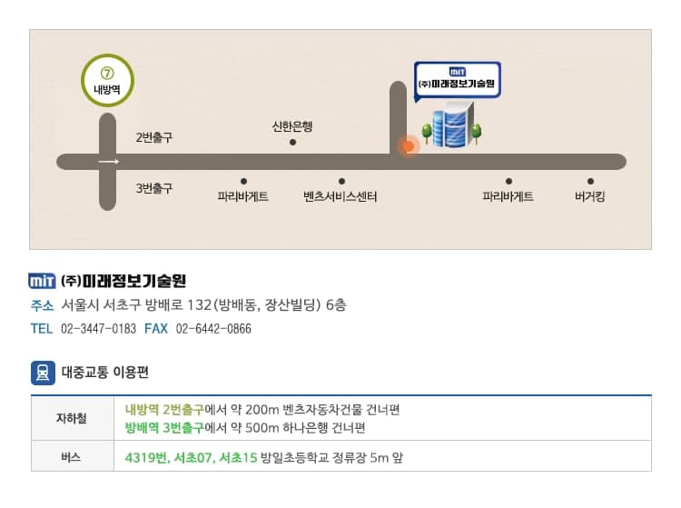Viewport: 681px width, 508px height.
Task: Click the 2번출구 exit label
Action: click(154, 137)
